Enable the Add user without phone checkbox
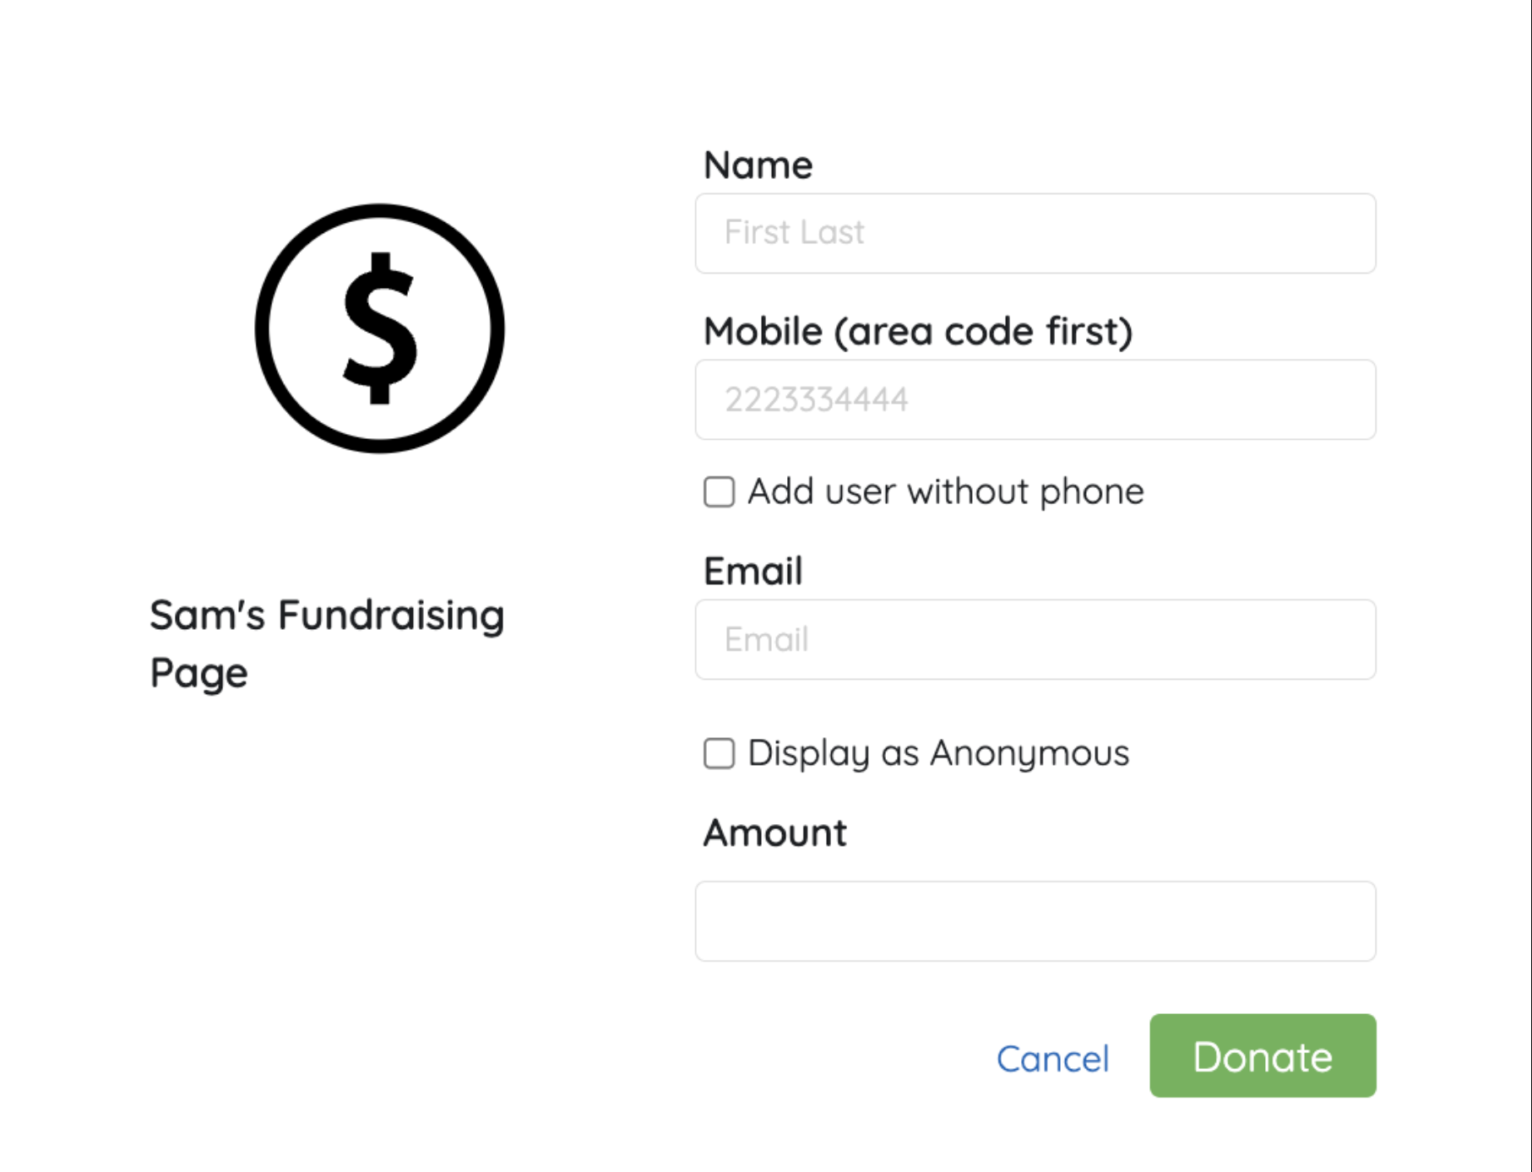1532x1172 pixels. pyautogui.click(x=719, y=491)
